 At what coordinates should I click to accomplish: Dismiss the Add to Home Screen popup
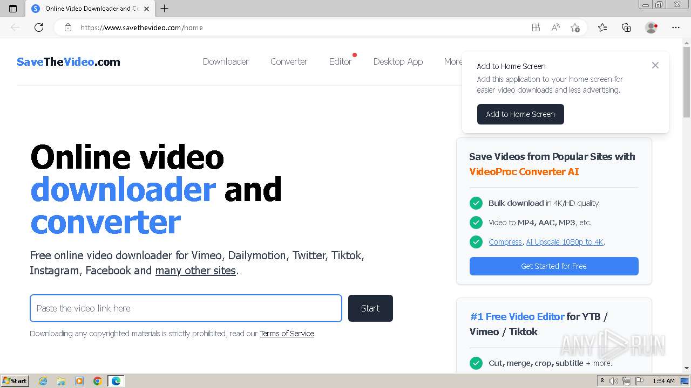[655, 65]
